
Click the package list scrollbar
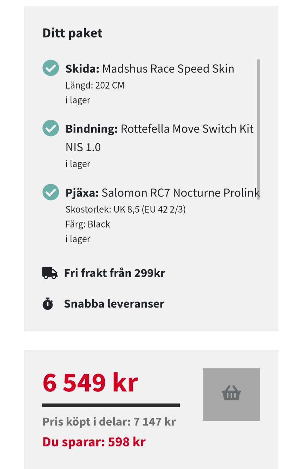click(258, 129)
